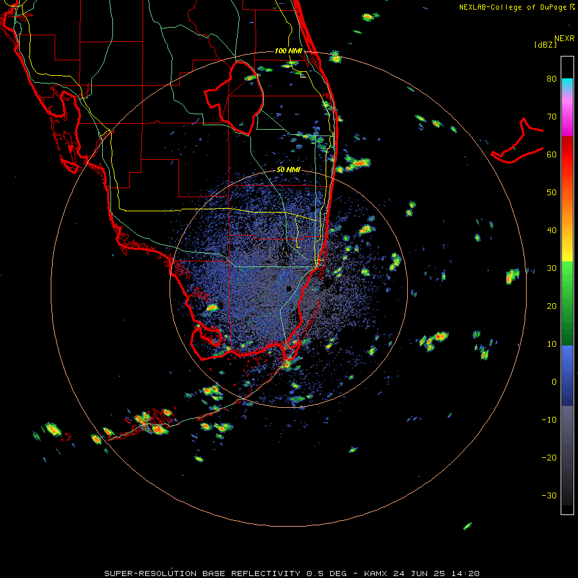Viewport: 578px width, 578px height.
Task: Click the red band of the color bar
Action: click(567, 159)
